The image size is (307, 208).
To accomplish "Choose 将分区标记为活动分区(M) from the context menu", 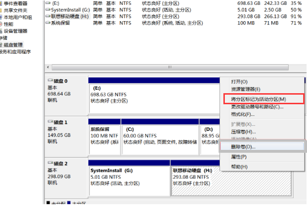I will (x=258, y=99).
